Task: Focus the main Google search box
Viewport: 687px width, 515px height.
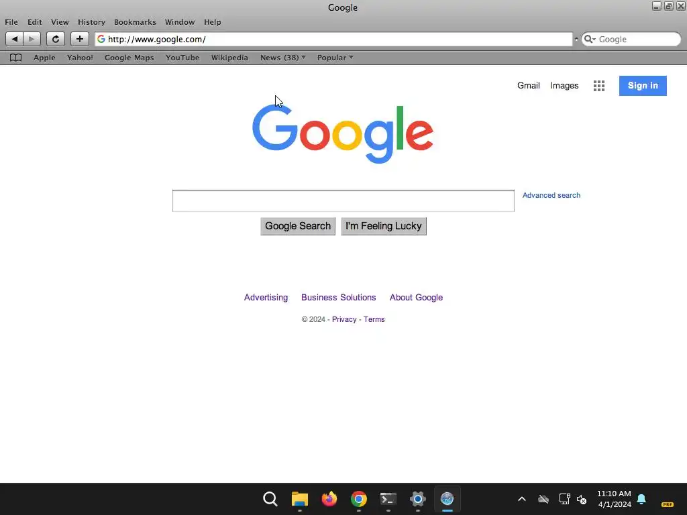Action: [343, 201]
